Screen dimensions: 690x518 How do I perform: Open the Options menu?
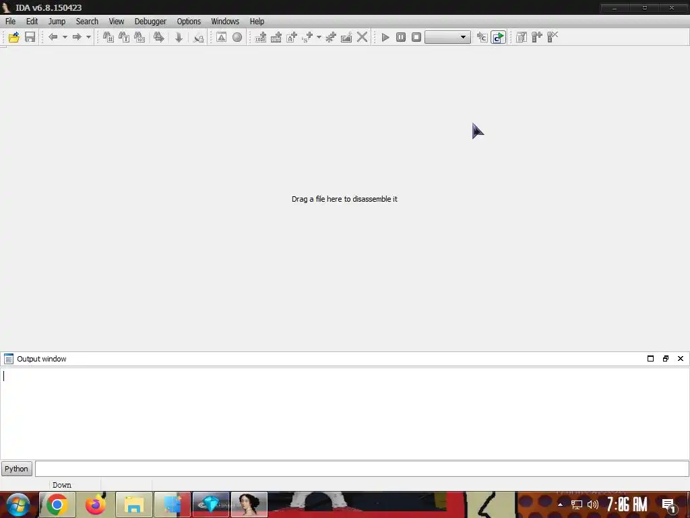pos(189,21)
